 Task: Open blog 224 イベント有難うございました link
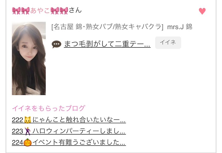[69, 142]
